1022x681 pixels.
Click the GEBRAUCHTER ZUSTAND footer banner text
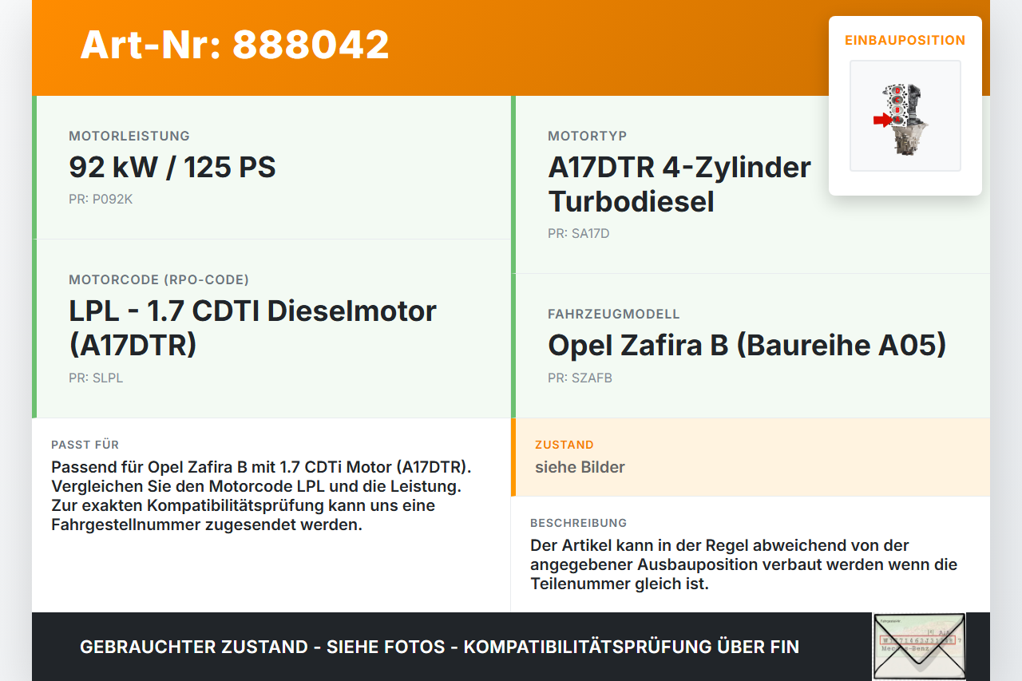[439, 647]
